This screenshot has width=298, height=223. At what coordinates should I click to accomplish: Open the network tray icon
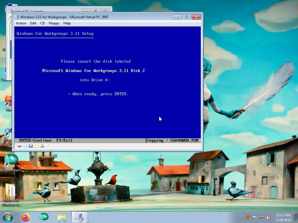pos(262,217)
